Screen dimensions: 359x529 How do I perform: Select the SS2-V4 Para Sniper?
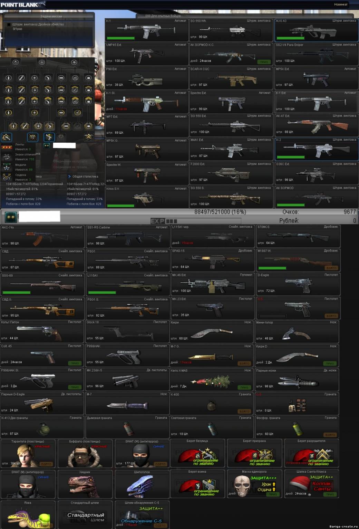(x=316, y=54)
